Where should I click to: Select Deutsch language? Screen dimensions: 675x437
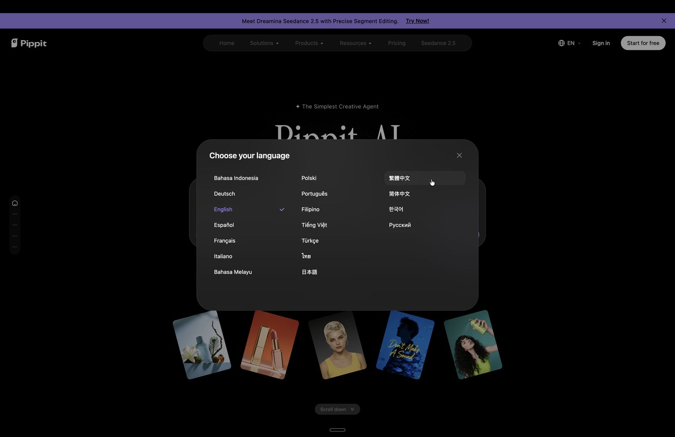(x=249, y=194)
